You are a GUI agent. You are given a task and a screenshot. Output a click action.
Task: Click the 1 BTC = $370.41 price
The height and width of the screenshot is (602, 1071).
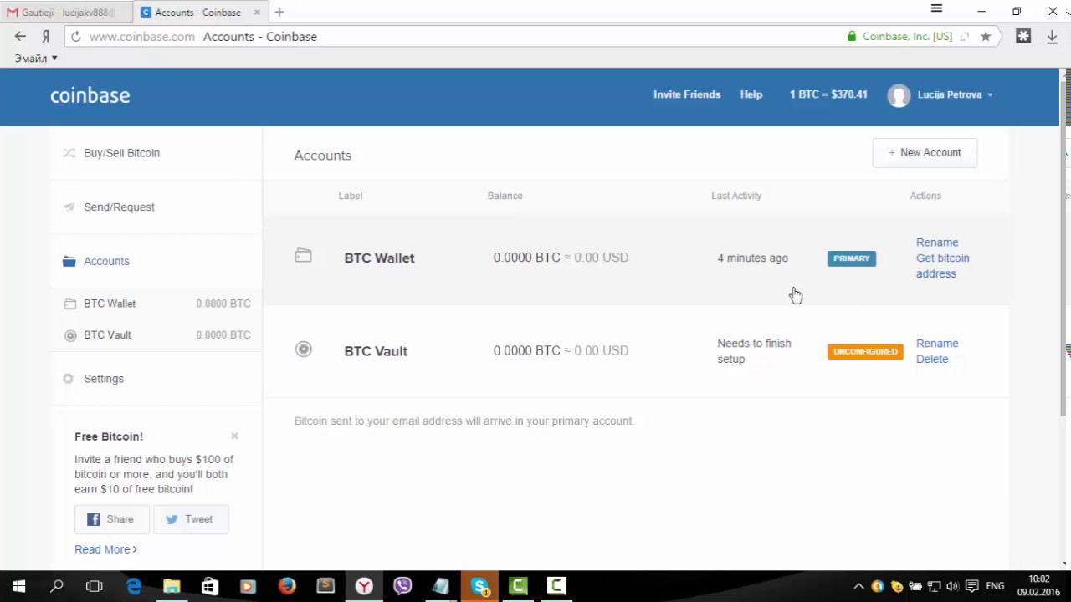(x=828, y=94)
